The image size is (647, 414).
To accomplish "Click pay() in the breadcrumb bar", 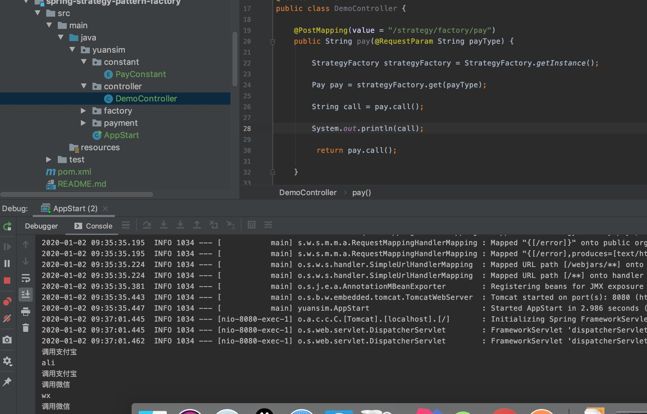I will tap(361, 193).
